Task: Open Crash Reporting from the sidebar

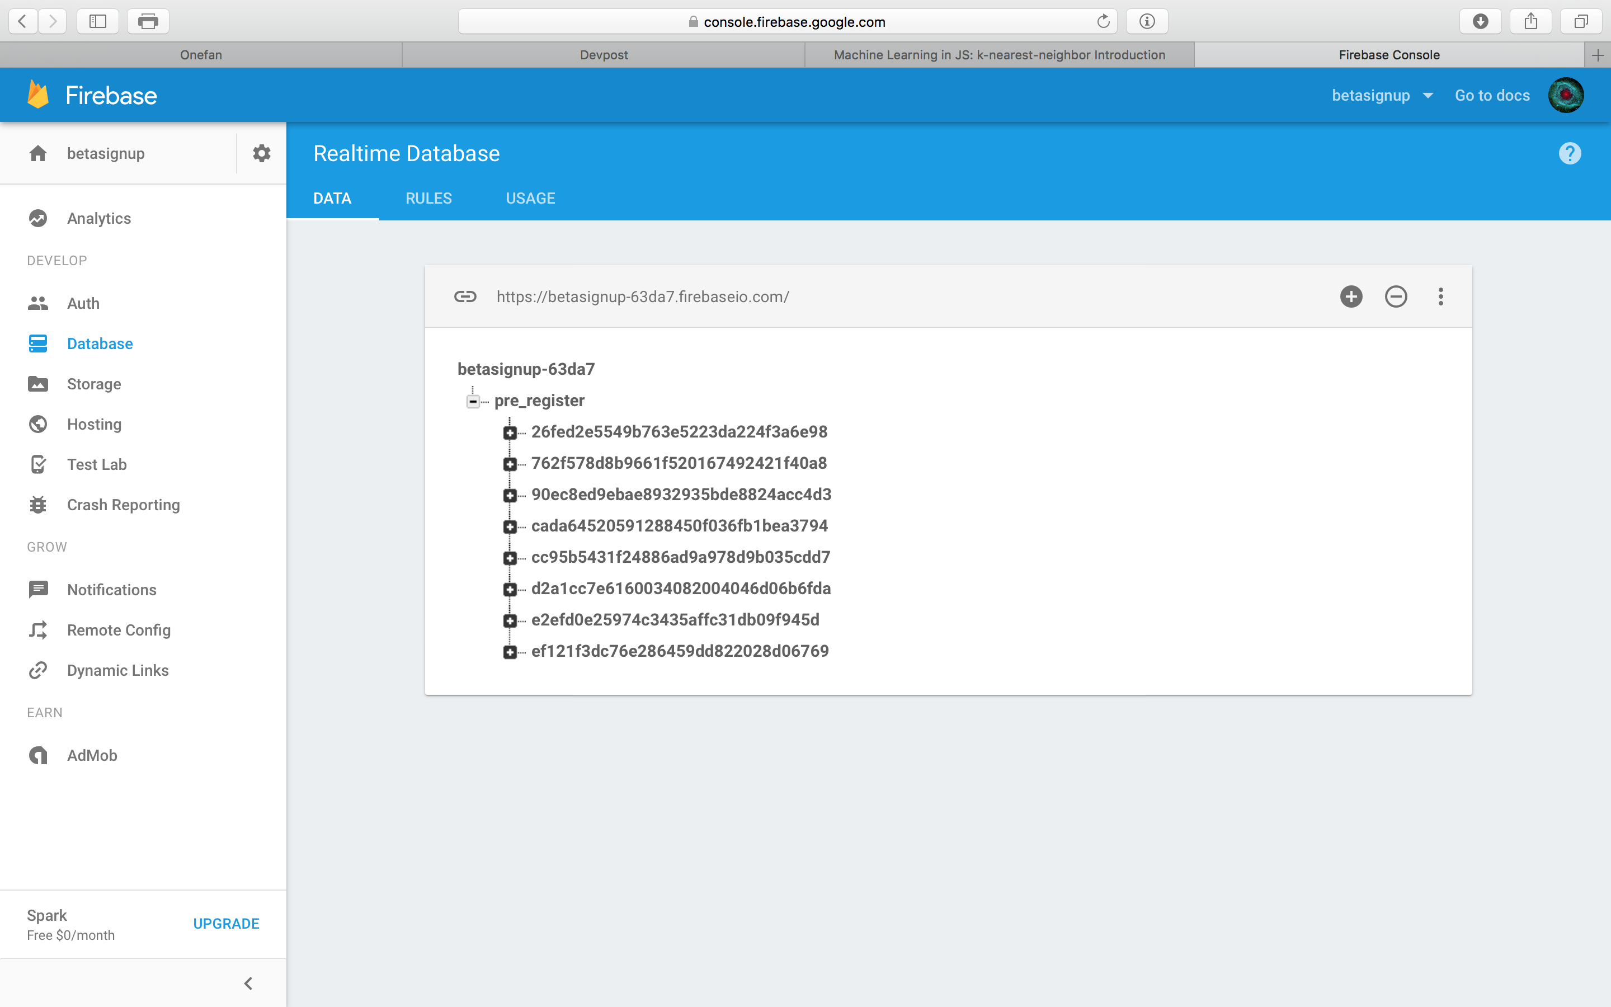Action: coord(123,505)
